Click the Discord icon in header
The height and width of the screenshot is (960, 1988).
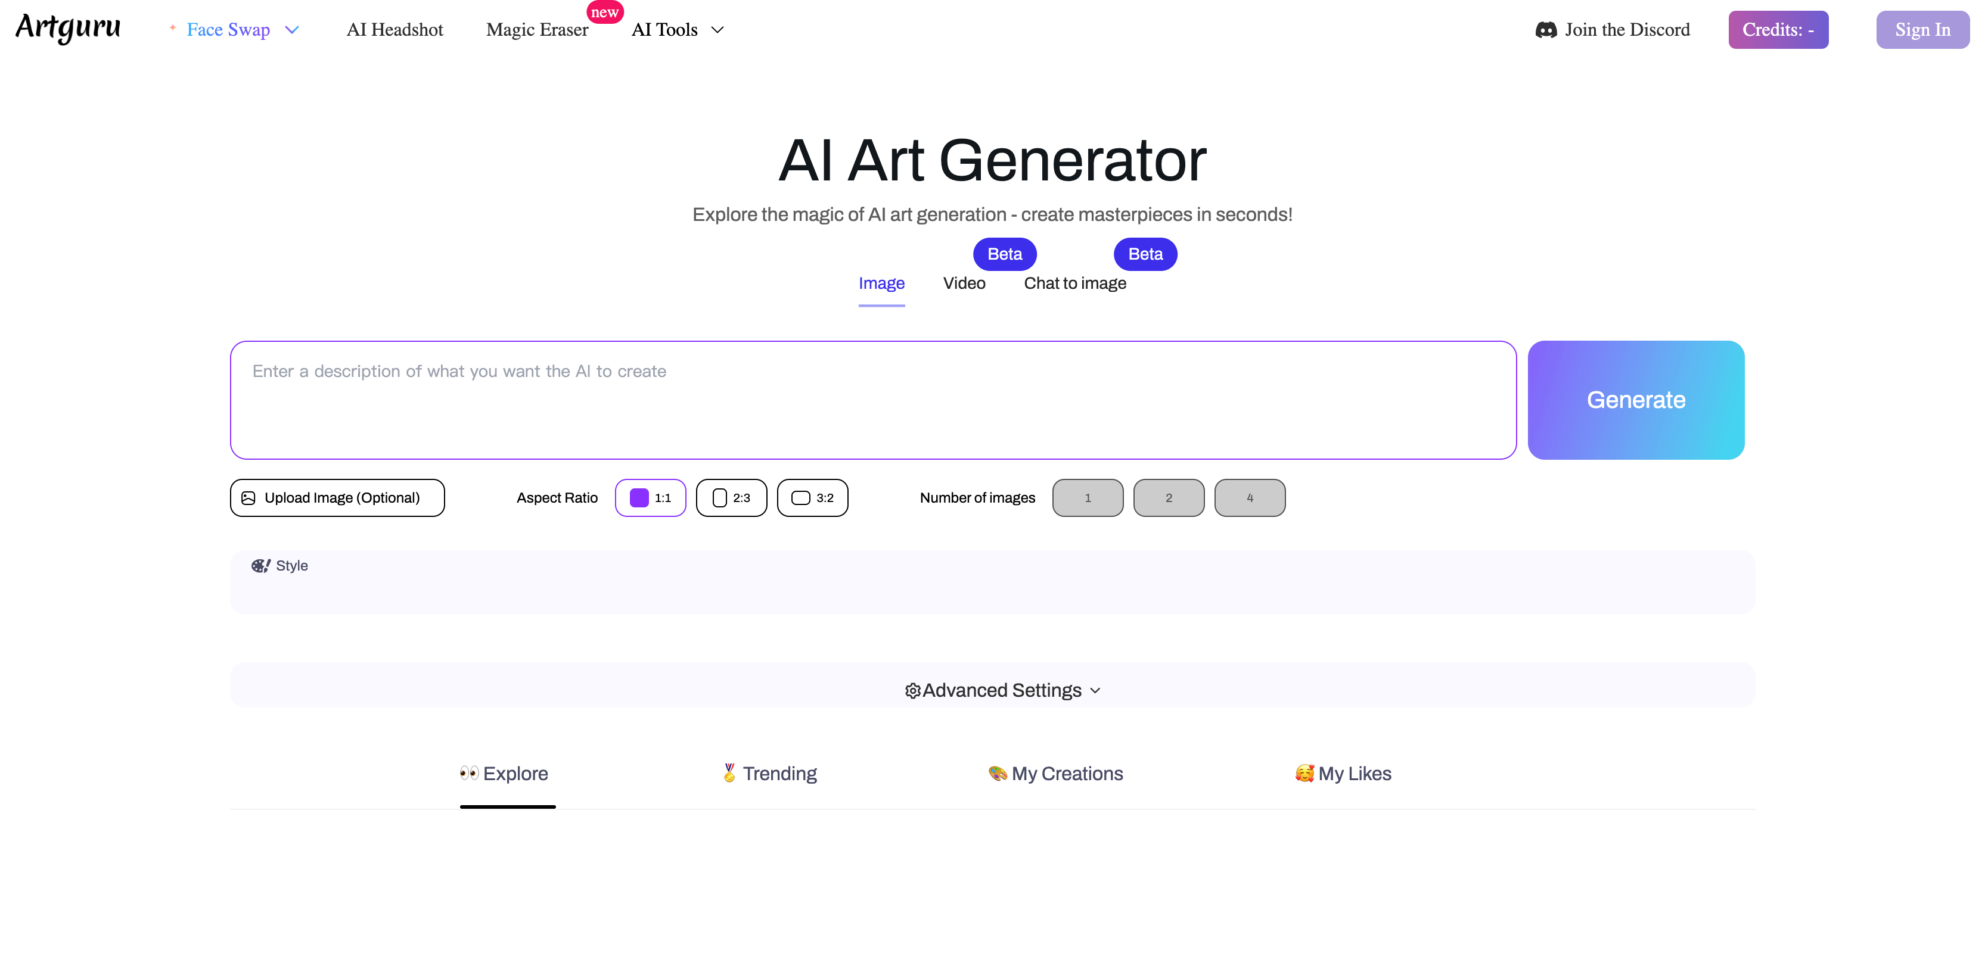[x=1546, y=30]
